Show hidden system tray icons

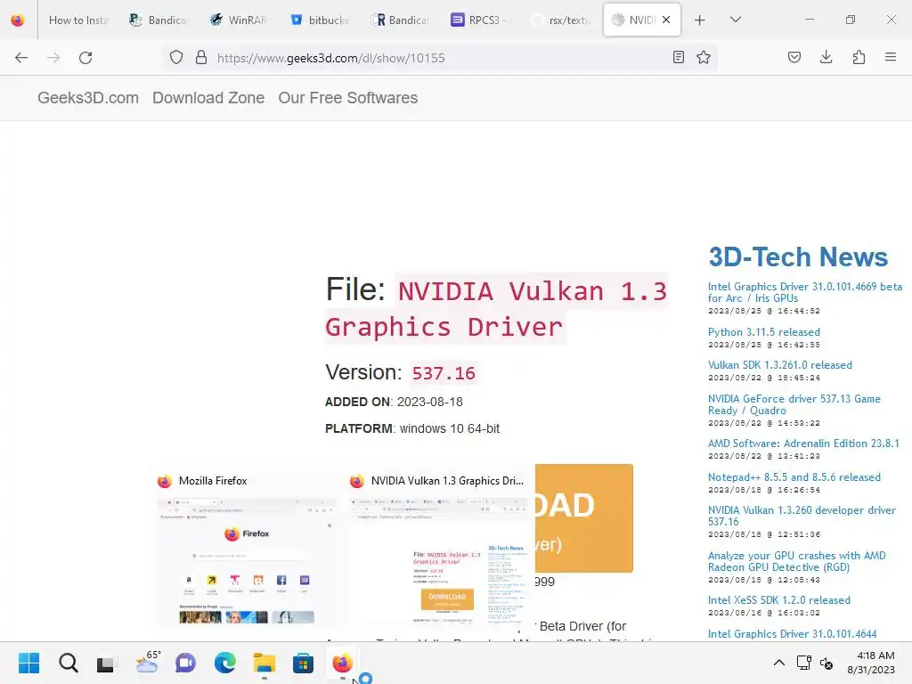pos(778,663)
